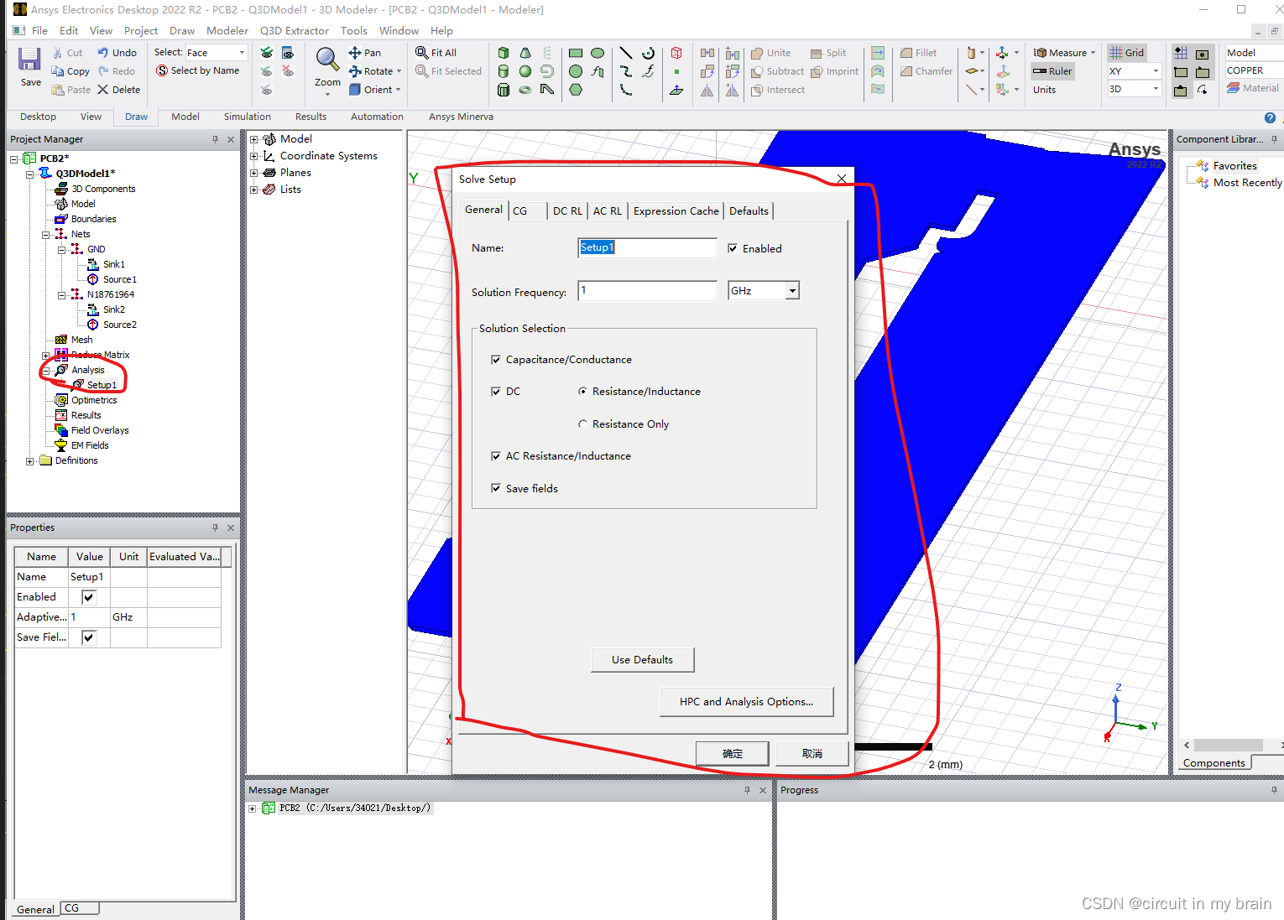1284x920 pixels.
Task: Click HPC and Analysis Options button
Action: point(746,702)
